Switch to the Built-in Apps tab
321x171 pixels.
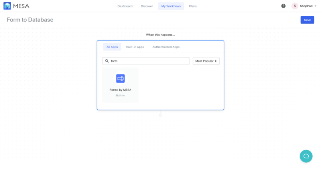point(135,47)
